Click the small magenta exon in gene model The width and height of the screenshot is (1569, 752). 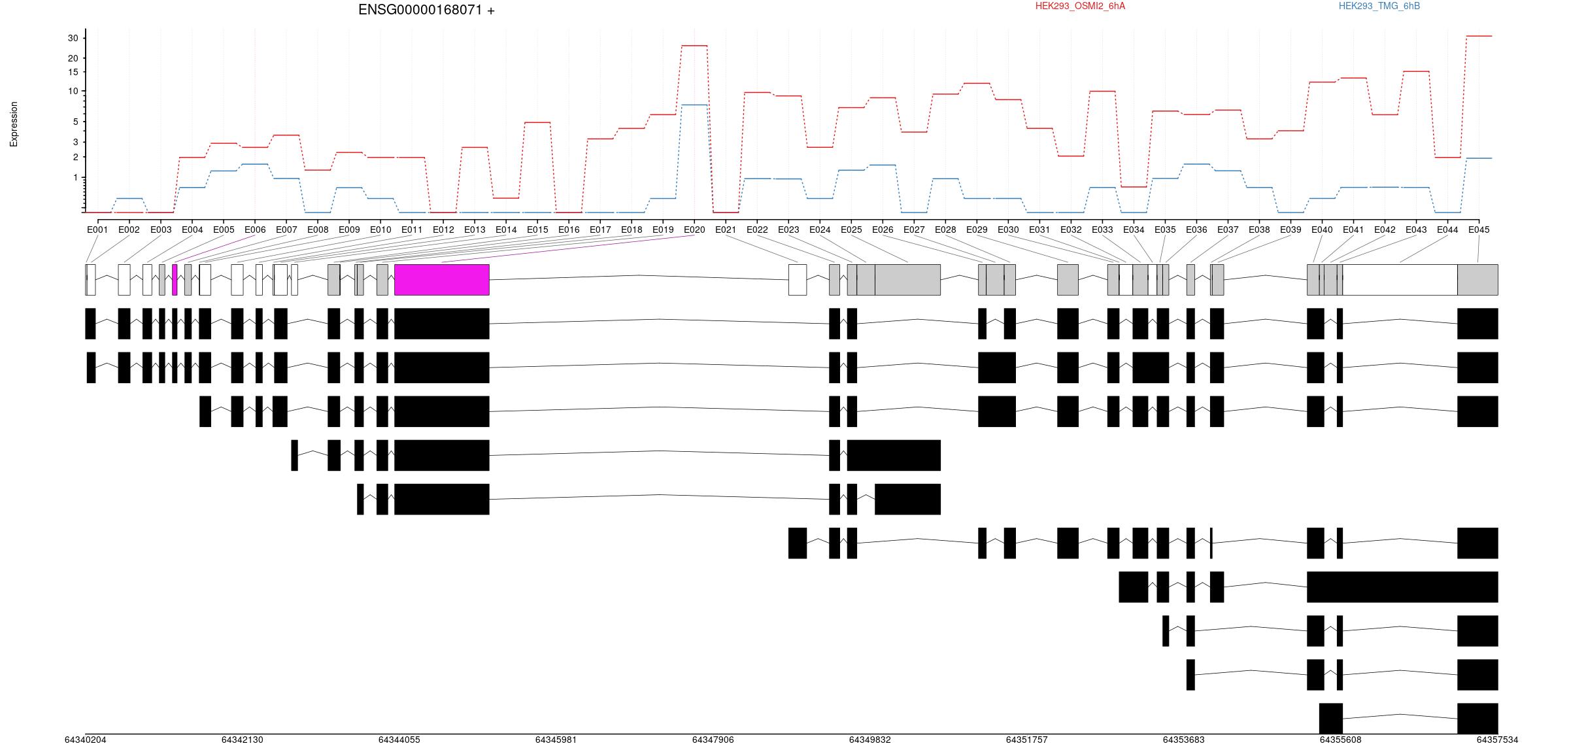coord(175,280)
